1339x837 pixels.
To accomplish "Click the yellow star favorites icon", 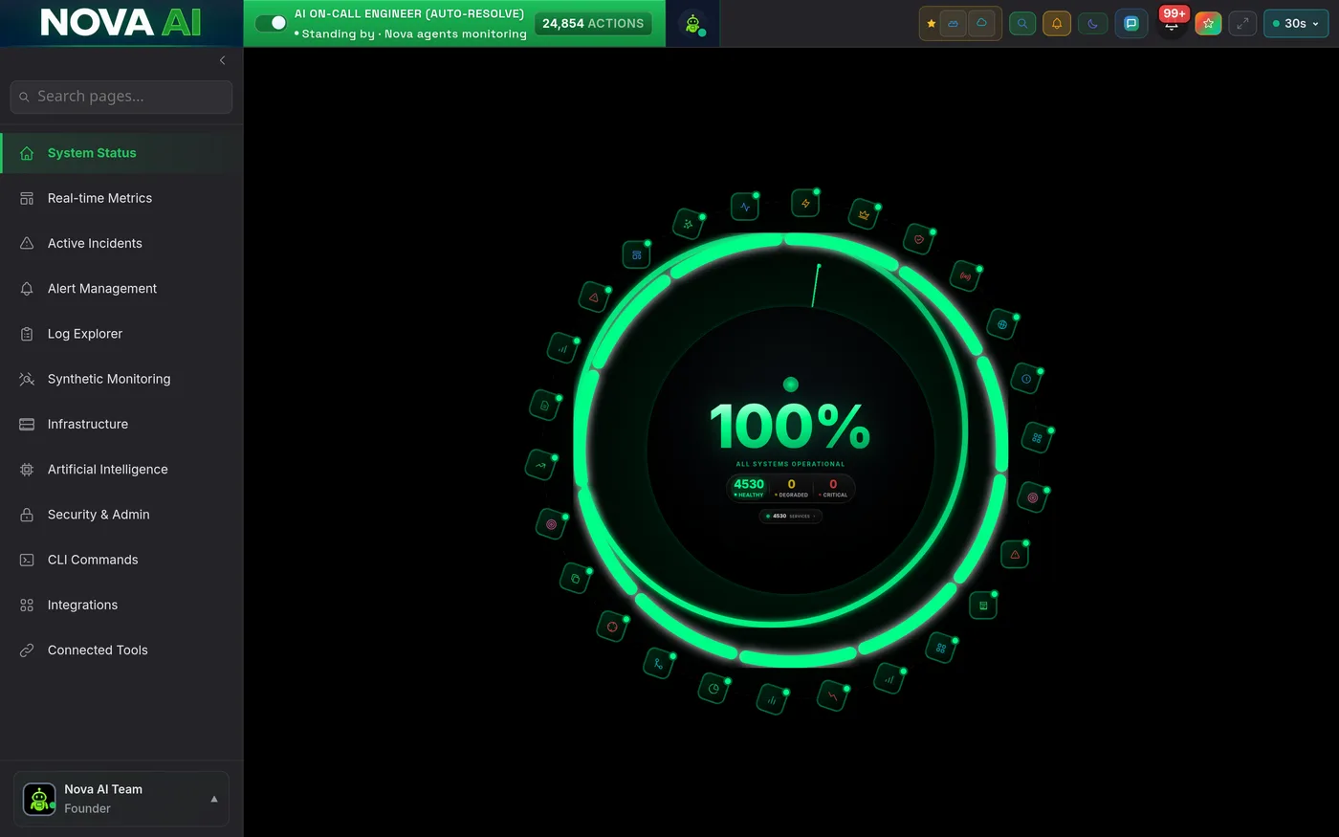I will [931, 24].
